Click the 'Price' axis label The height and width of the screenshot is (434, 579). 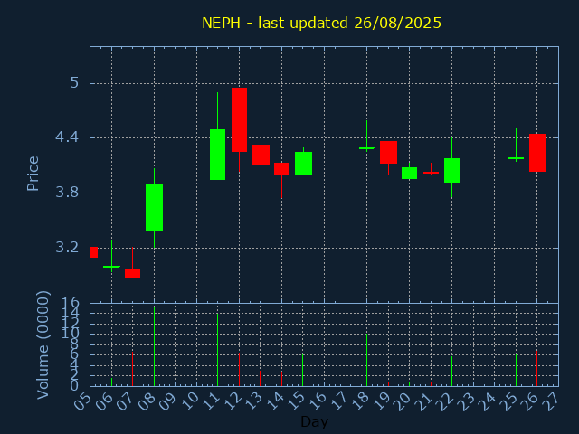point(33,174)
